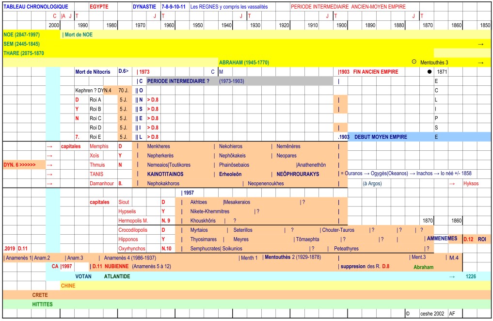Screen dimensions: 493x321
Task: Click the "Xoïs" capital name
Action: click(x=95, y=156)
